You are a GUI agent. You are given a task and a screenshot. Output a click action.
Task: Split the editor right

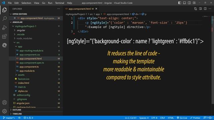click(x=205, y=9)
